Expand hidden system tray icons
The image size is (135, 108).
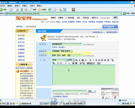[x=118, y=104]
